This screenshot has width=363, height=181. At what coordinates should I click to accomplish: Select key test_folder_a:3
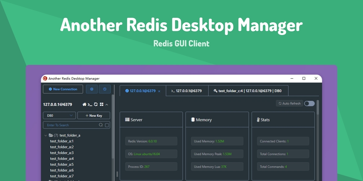point(62,153)
